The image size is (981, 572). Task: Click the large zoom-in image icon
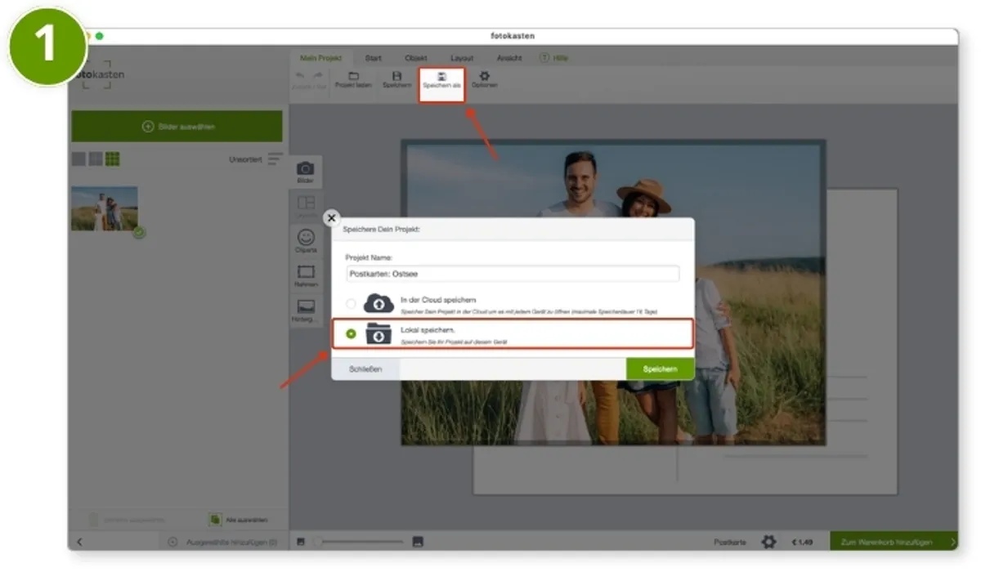point(418,541)
